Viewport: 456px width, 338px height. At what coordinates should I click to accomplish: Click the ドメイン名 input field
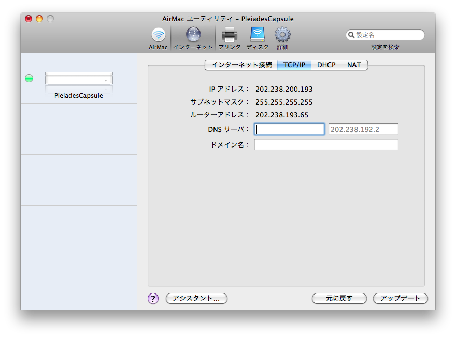326,144
